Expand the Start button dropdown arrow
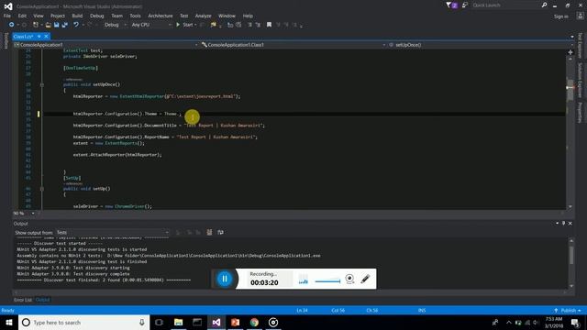587x330 pixels. pos(195,25)
